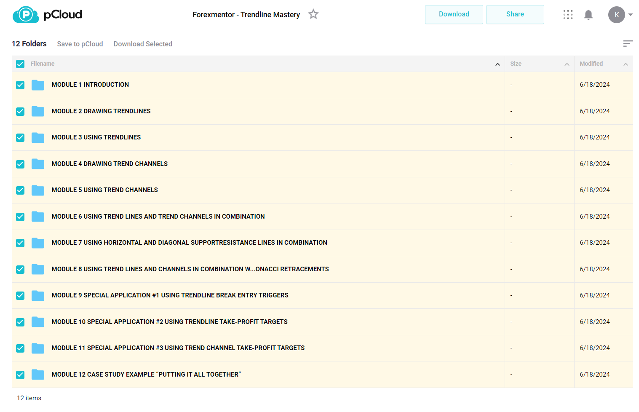Viewport: 639px width, 412px height.
Task: Uncheck the MODULE 9 row checkbox
Action: tap(20, 296)
